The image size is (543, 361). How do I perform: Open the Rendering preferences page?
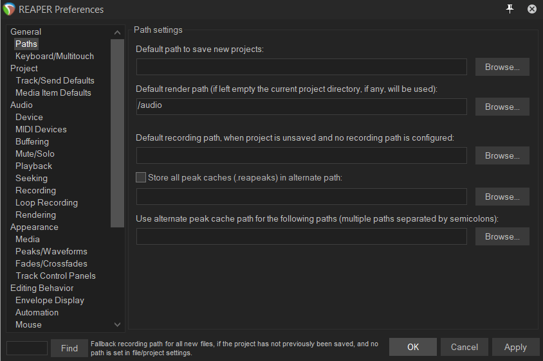click(x=35, y=215)
